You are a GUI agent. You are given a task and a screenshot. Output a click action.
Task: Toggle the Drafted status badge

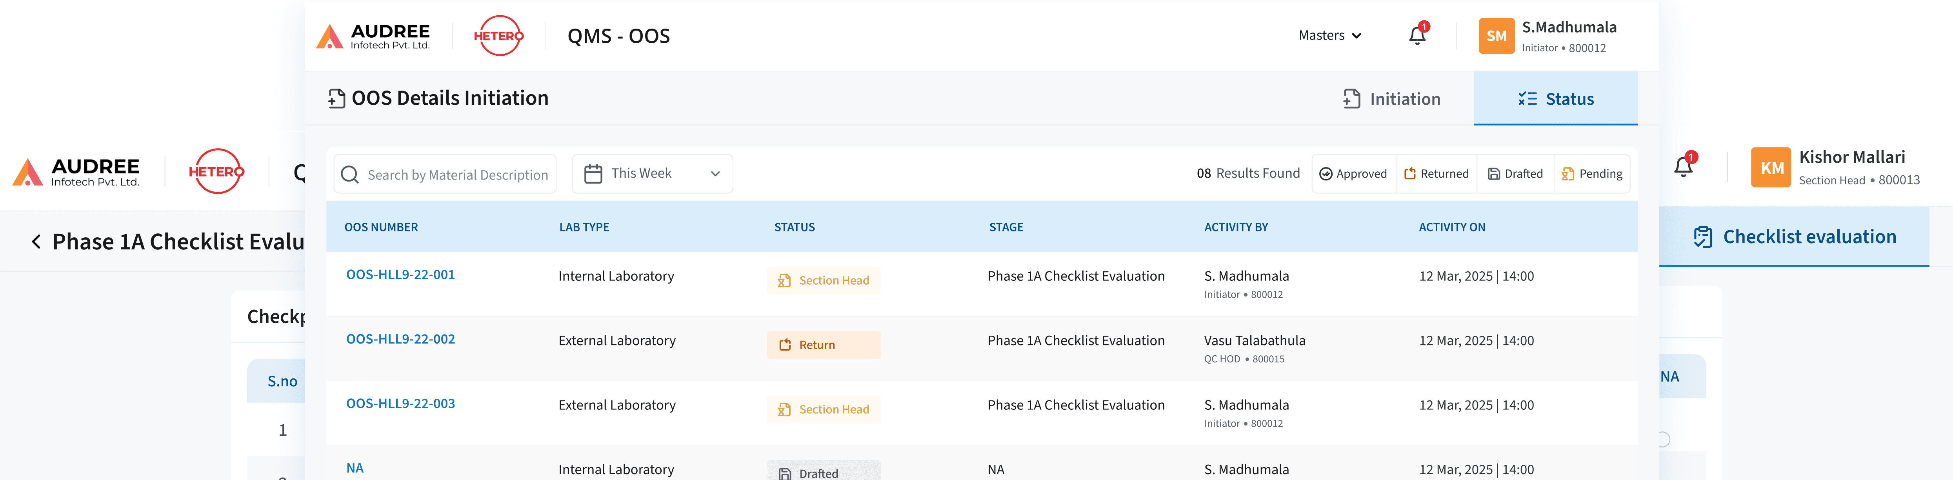[x=823, y=471]
